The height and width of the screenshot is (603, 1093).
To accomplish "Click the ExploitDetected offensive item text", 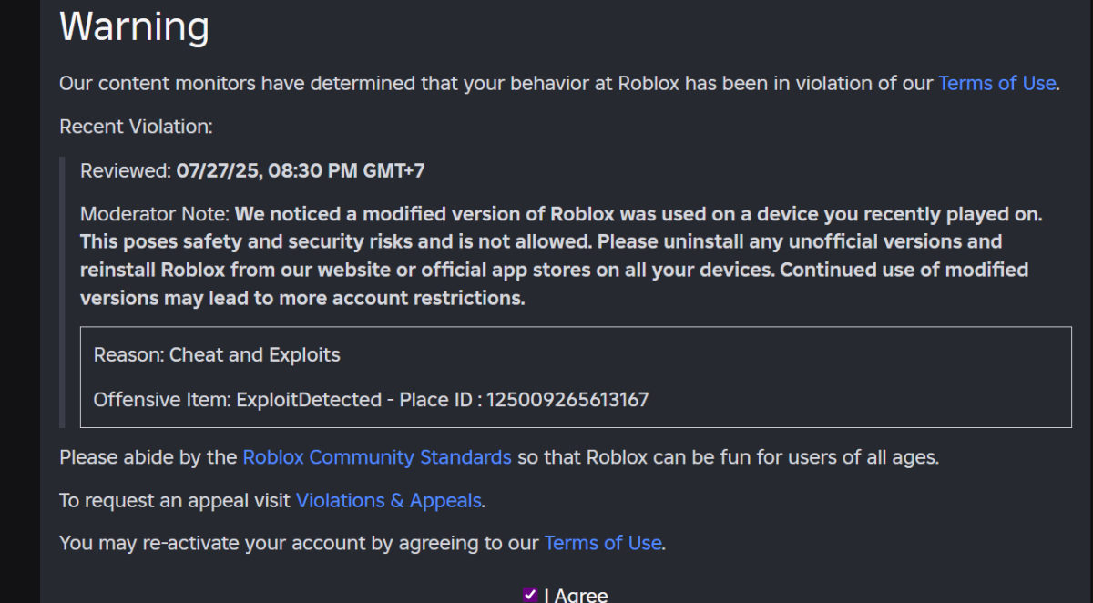I will point(309,399).
